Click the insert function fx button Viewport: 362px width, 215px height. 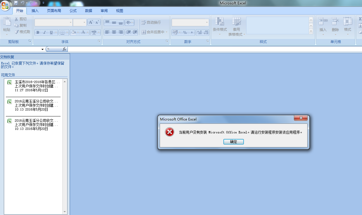pos(64,49)
